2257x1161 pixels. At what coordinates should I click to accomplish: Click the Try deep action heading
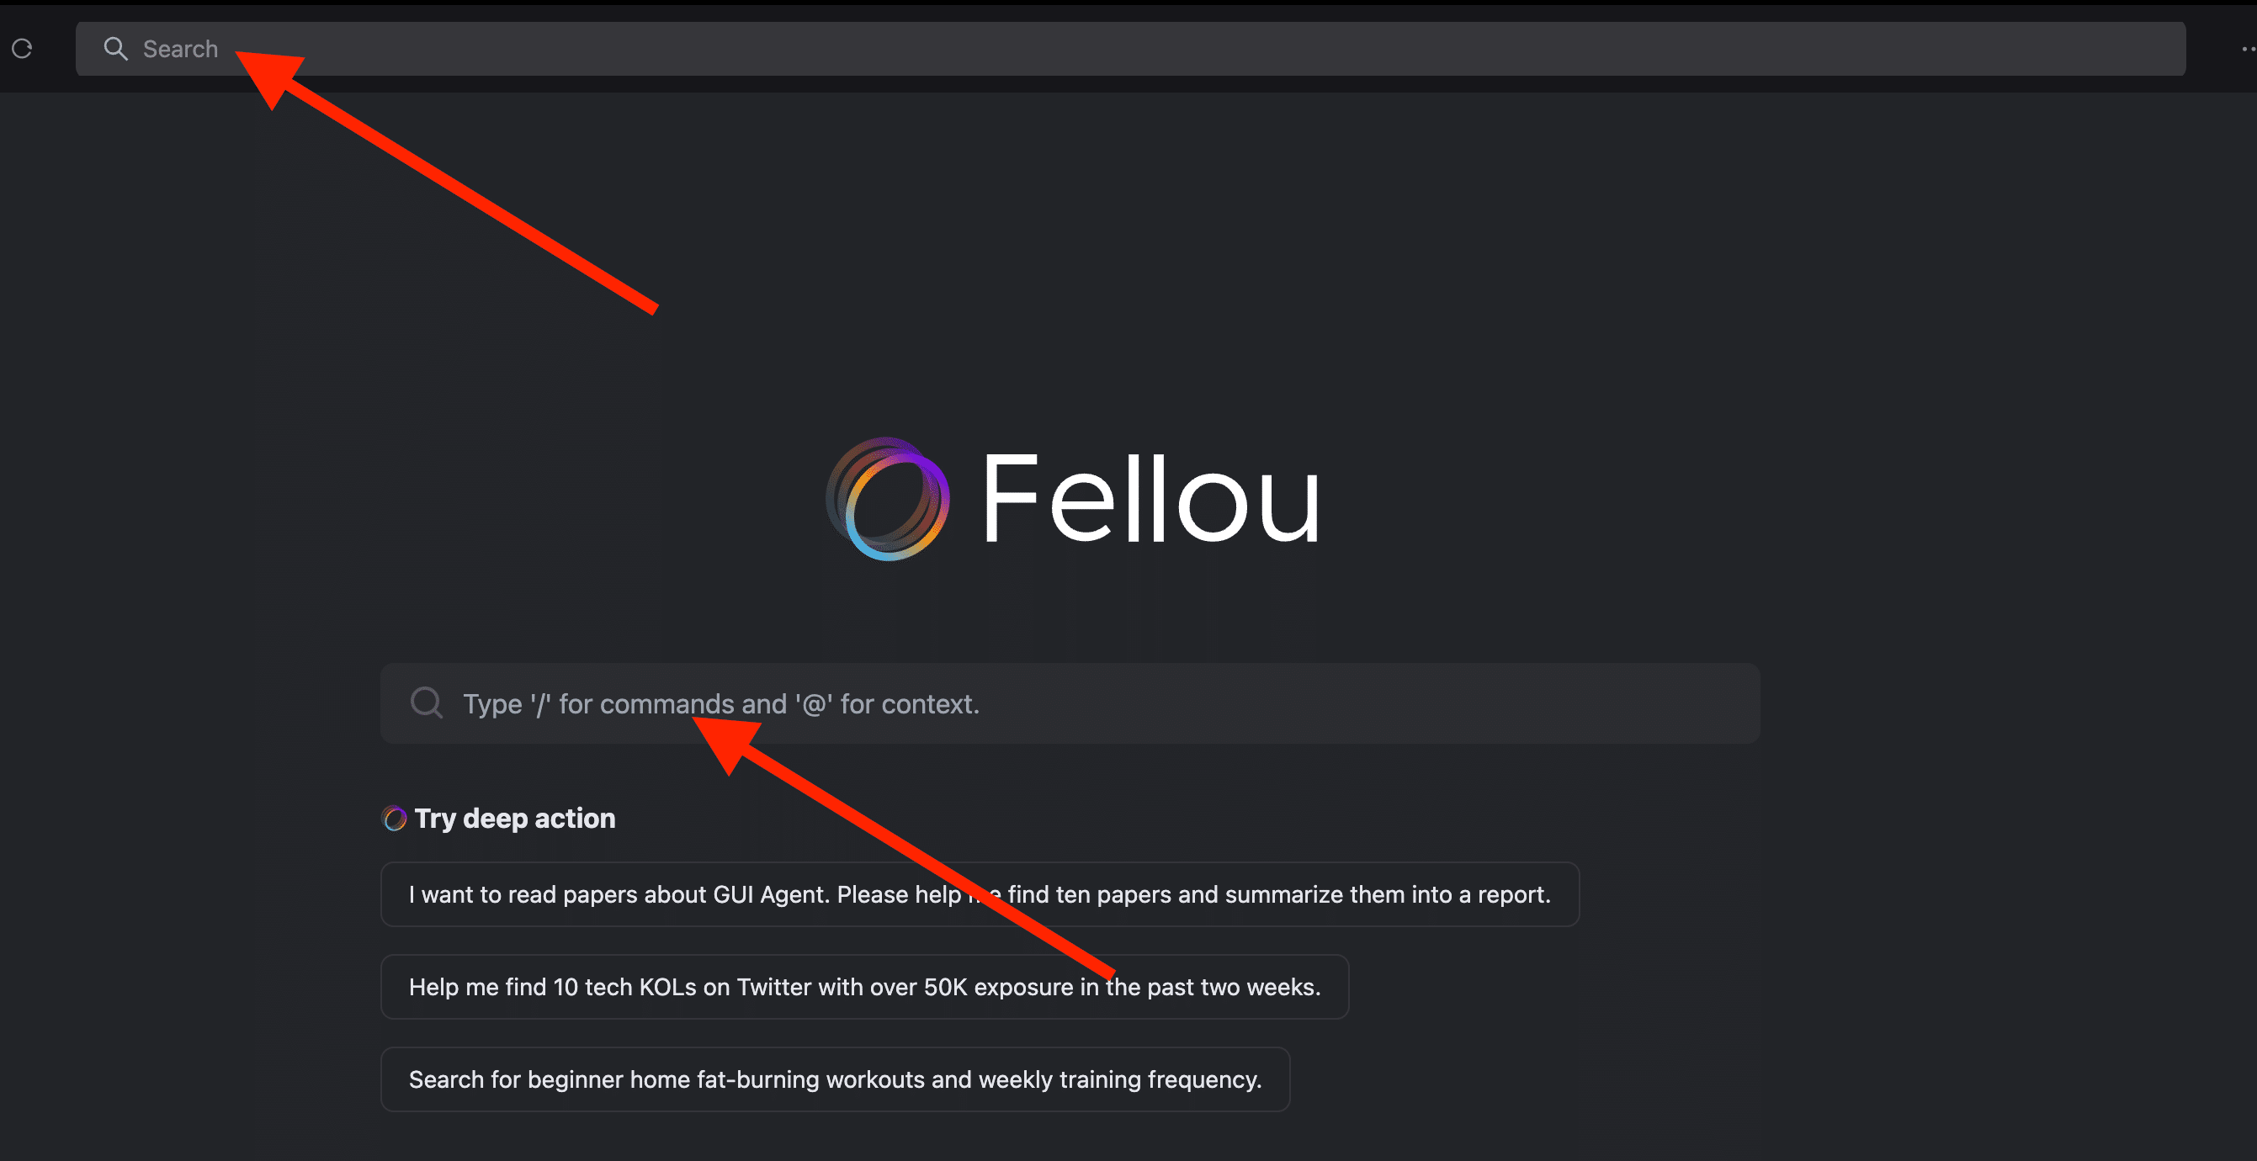[x=514, y=819]
